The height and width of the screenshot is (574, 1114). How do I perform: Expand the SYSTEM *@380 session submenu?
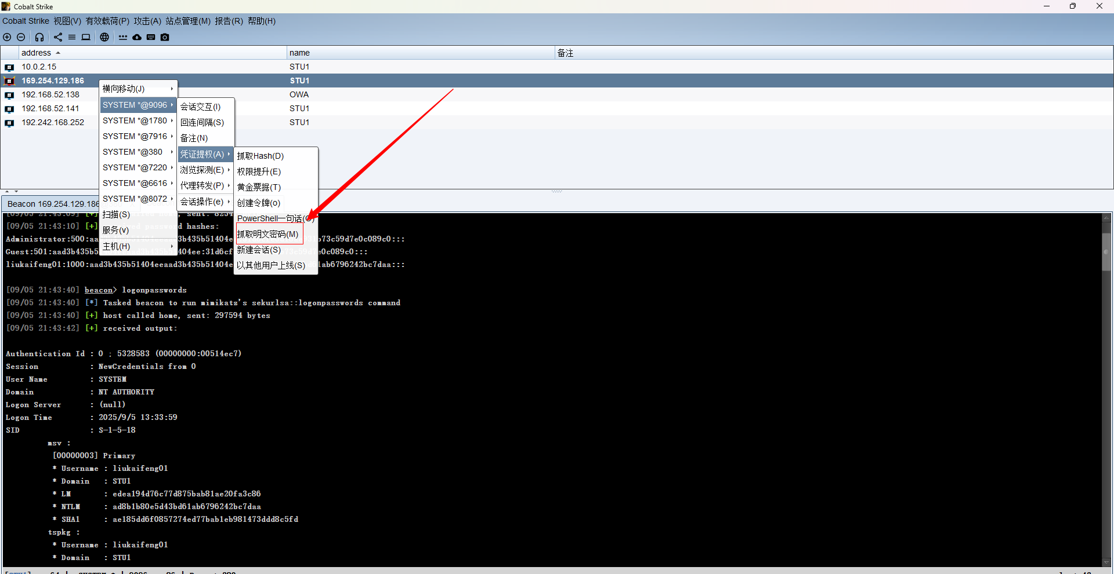pos(138,152)
